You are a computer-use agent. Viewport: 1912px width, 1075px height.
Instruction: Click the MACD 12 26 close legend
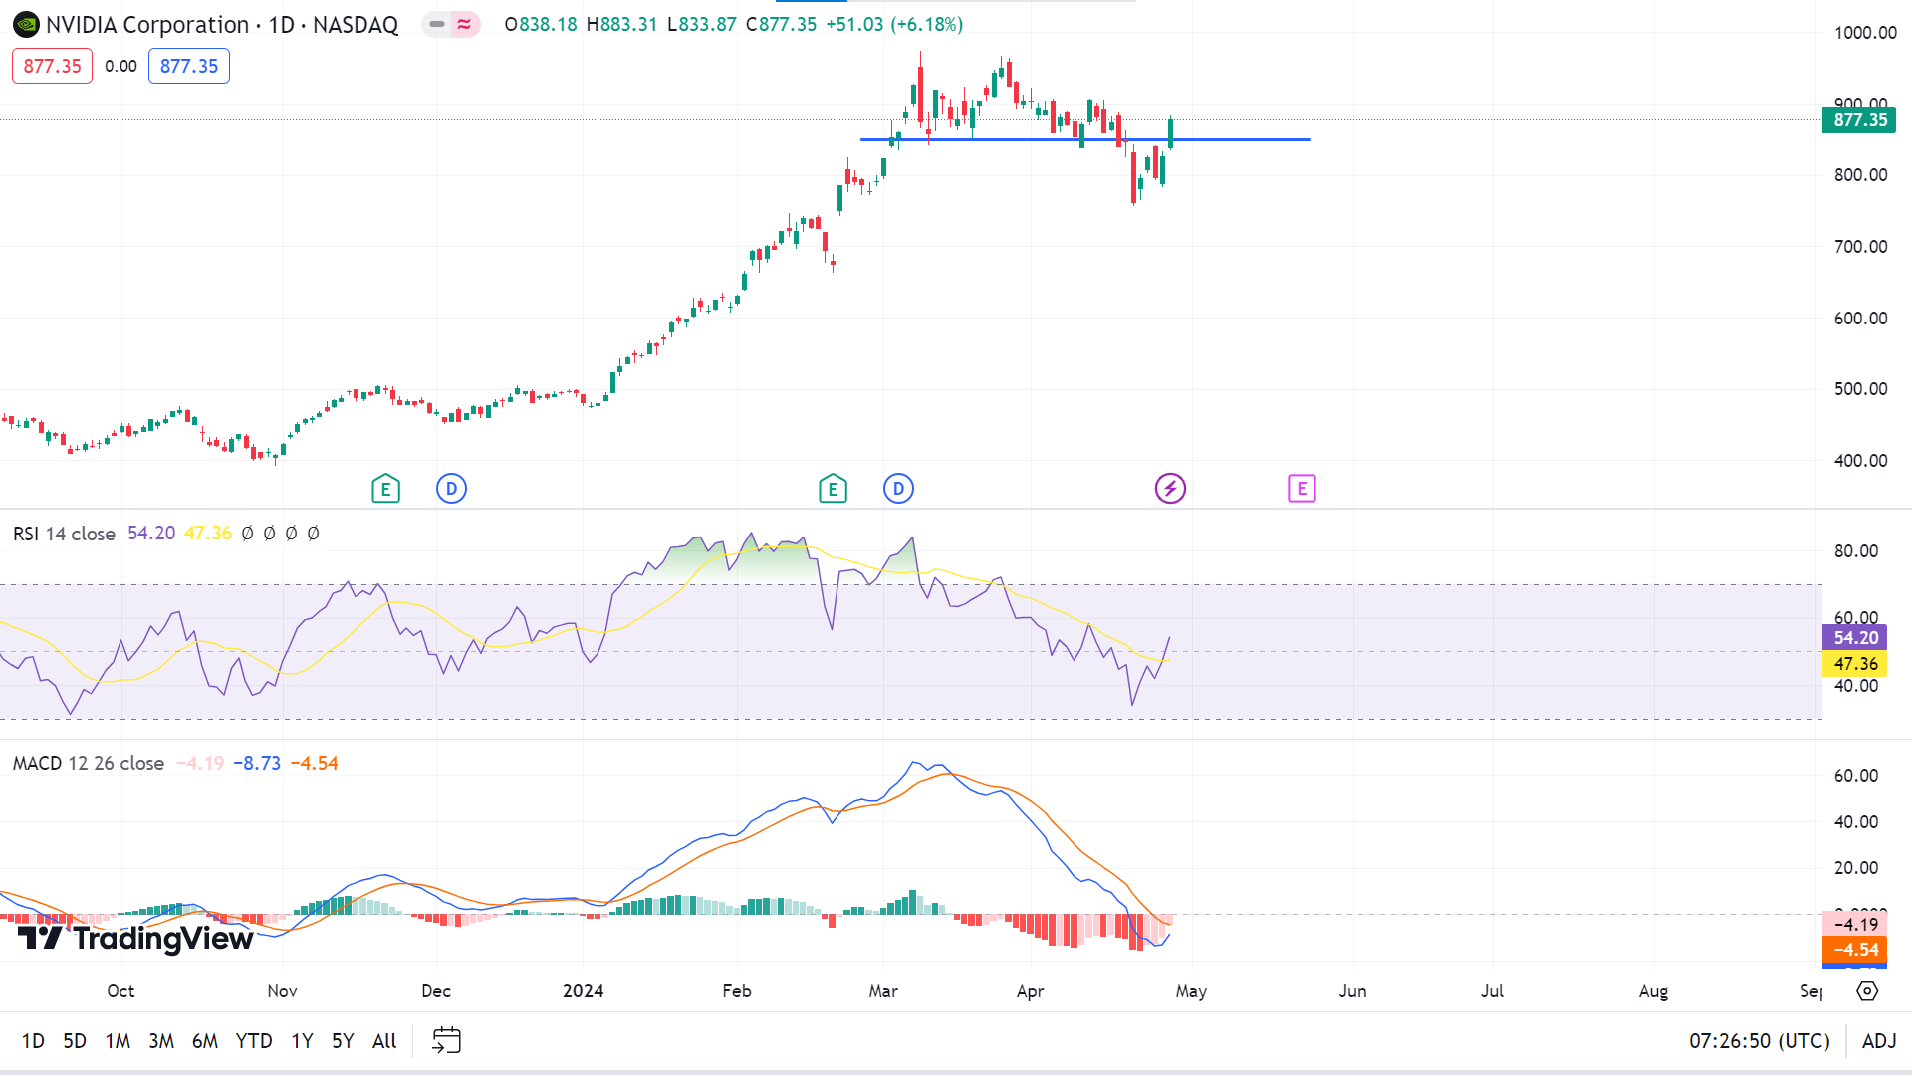pos(89,763)
